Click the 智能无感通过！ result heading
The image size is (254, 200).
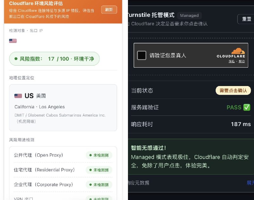[149, 148]
